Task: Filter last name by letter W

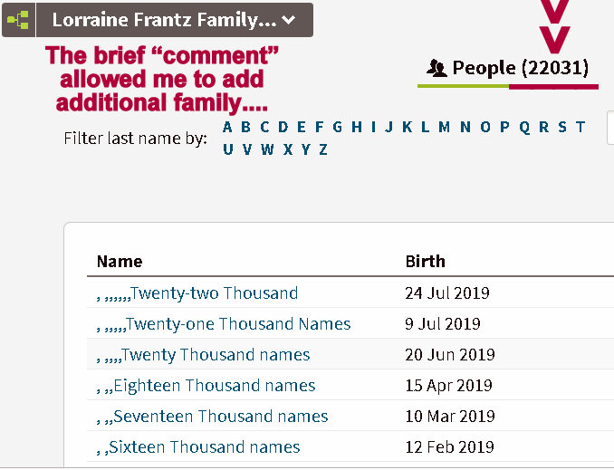Action: (x=267, y=149)
